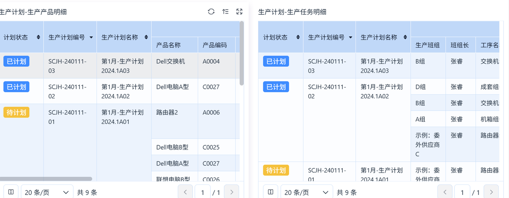509x198 pixels.
Task: Click Dell电脑A型 in SCJH-240111-02 row
Action: coord(175,91)
